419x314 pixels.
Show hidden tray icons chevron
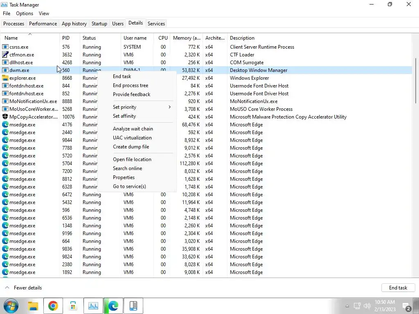point(347,306)
